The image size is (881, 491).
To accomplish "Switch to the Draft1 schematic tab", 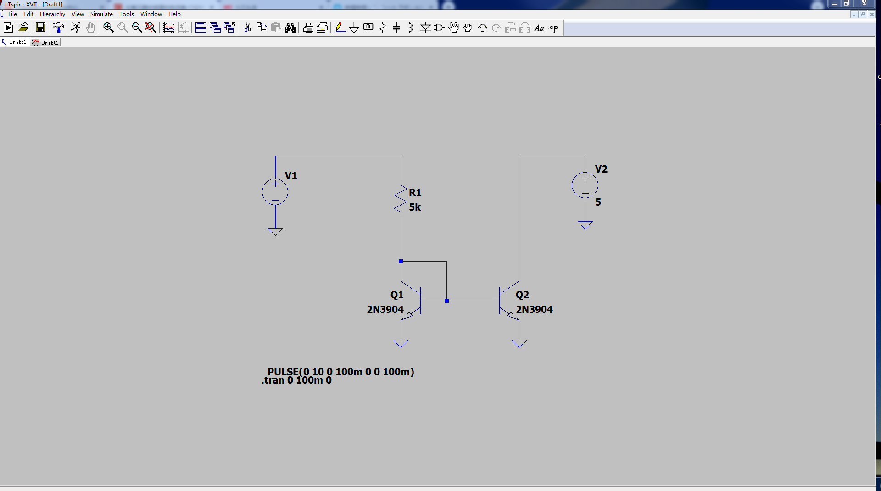I will 15,42.
